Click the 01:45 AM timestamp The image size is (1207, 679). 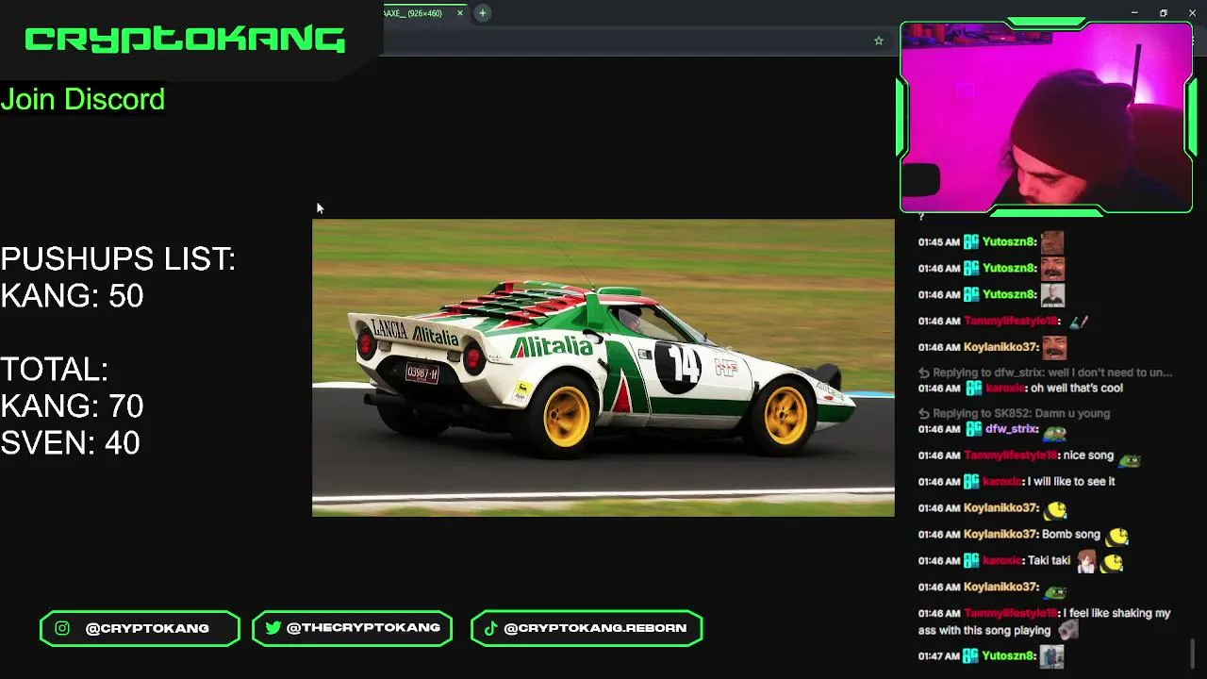[939, 241]
